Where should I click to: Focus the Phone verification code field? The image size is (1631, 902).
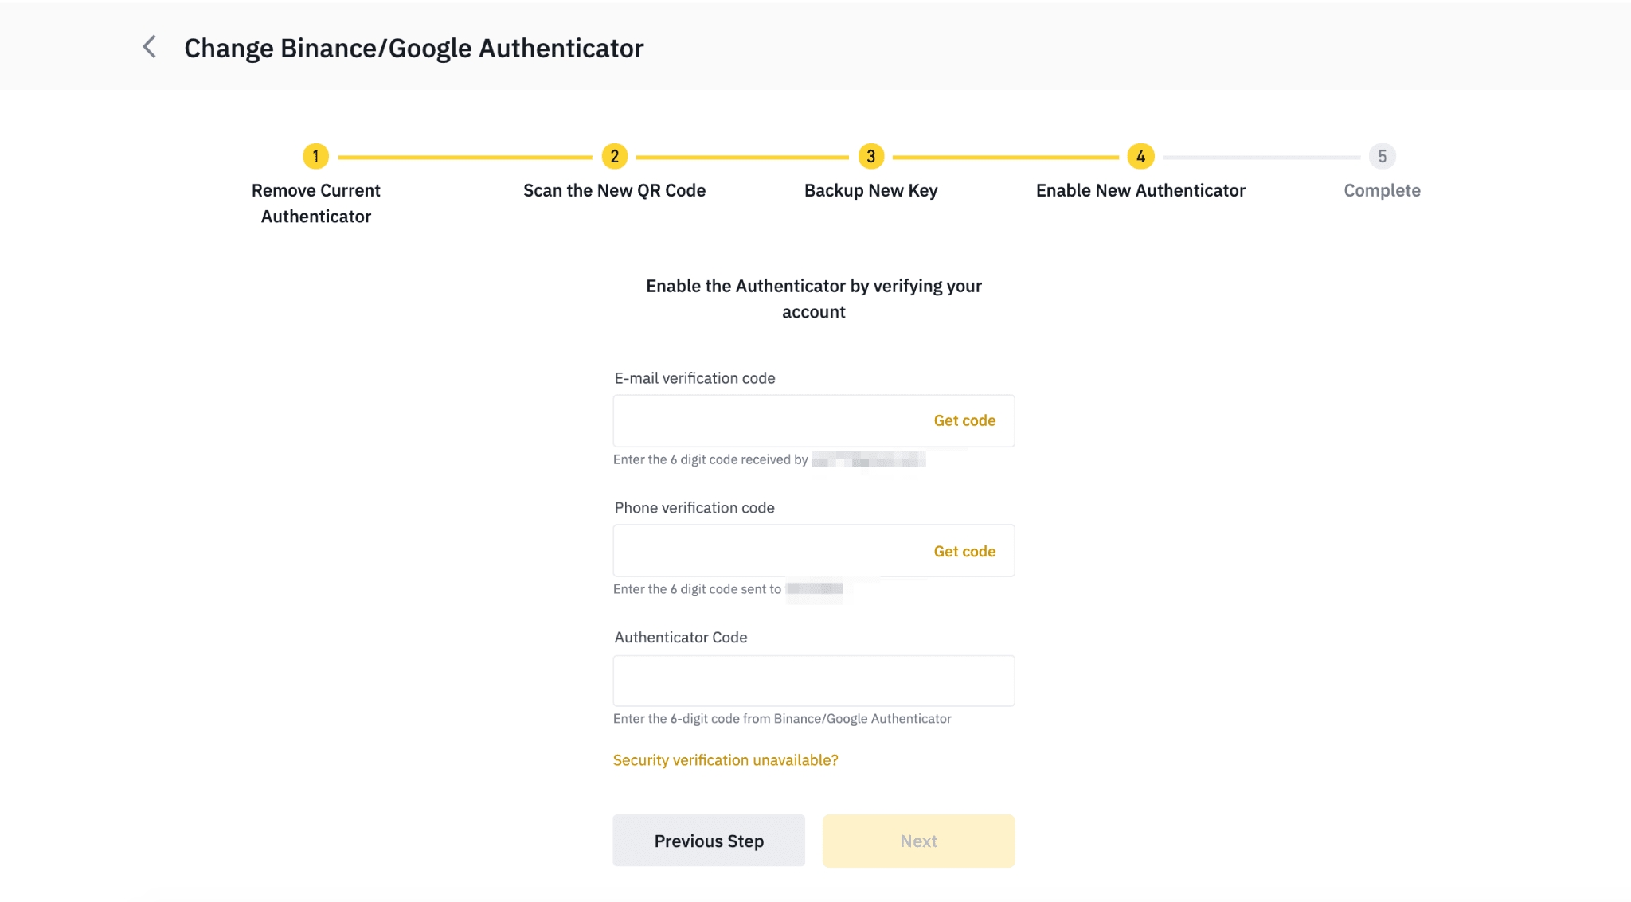(765, 551)
